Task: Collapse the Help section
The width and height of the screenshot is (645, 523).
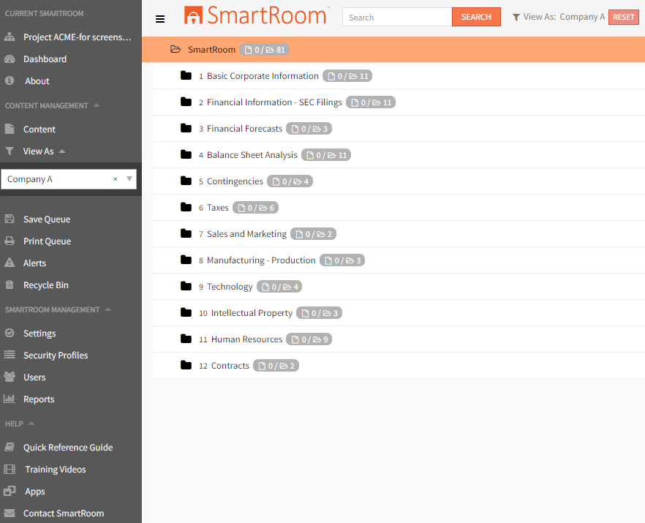Action: pos(31,424)
